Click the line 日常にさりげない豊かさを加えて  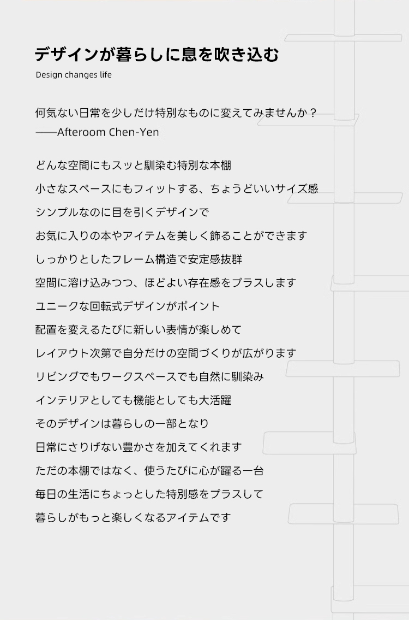139,447
